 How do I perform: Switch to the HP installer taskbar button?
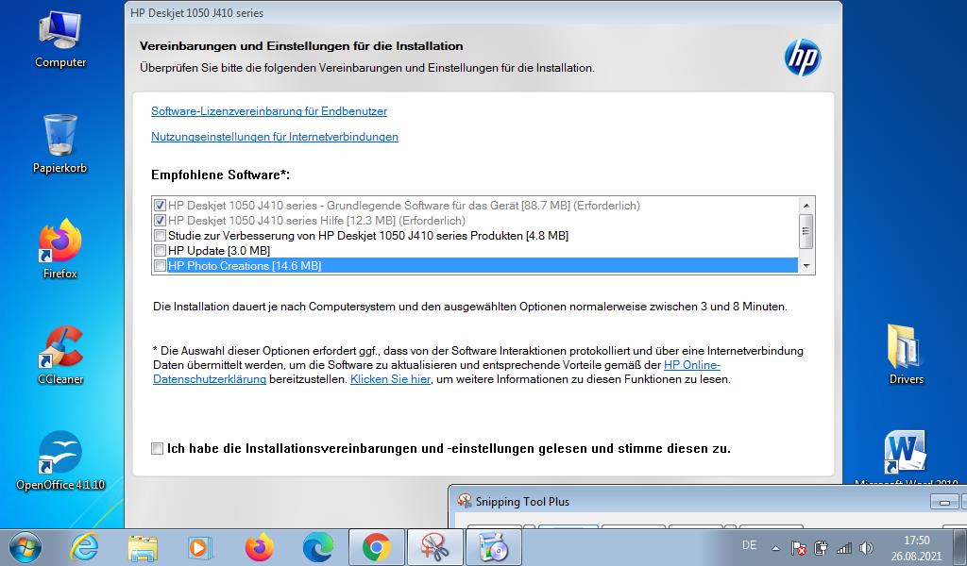493,547
